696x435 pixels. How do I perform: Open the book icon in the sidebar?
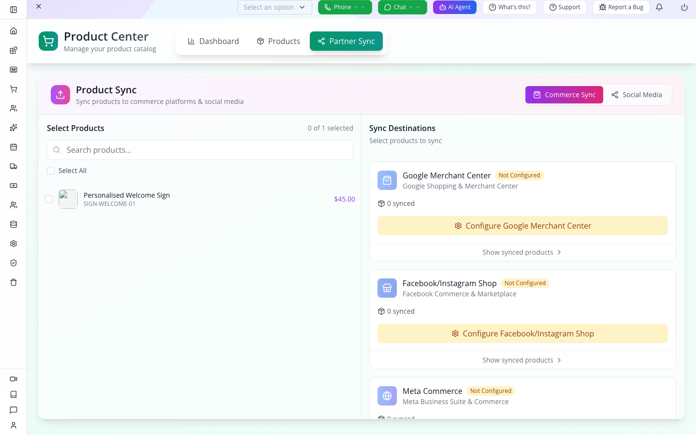tap(14, 394)
